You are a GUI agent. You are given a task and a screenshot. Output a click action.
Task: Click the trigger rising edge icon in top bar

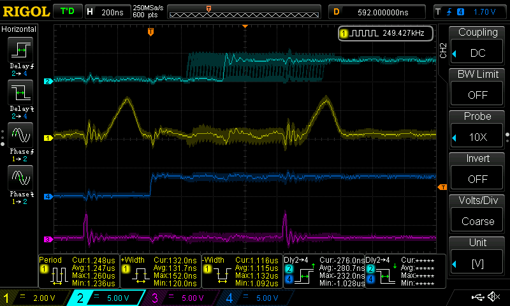(449, 12)
